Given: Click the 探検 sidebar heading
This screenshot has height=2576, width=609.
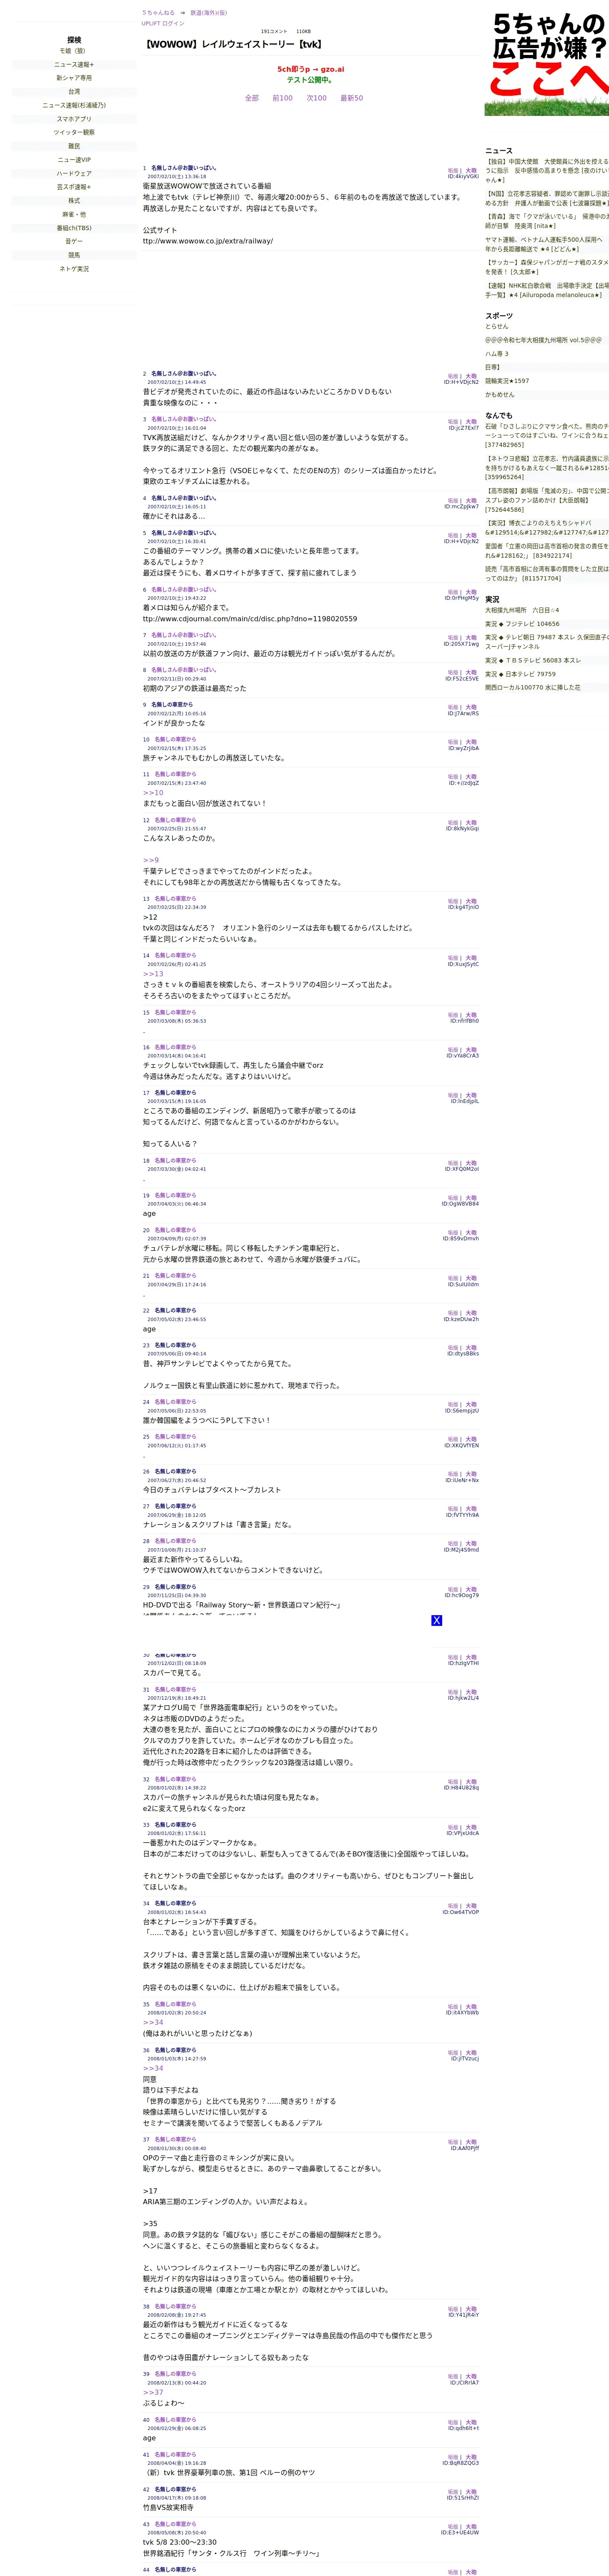Looking at the screenshot, I should (x=74, y=40).
